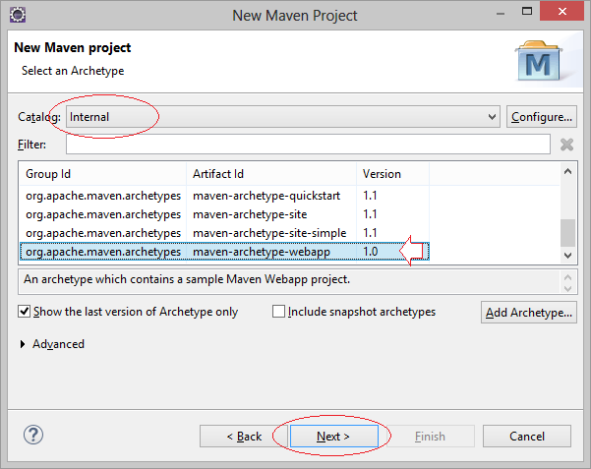Click the help question mark icon
Viewport: 591px width, 469px height.
pyautogui.click(x=33, y=435)
